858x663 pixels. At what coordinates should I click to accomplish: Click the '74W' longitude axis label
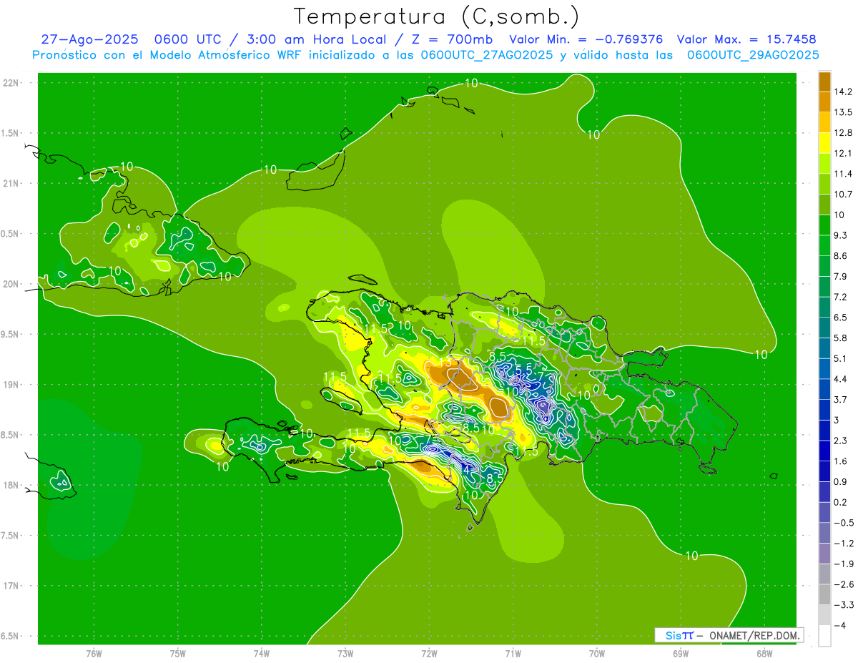262,654
